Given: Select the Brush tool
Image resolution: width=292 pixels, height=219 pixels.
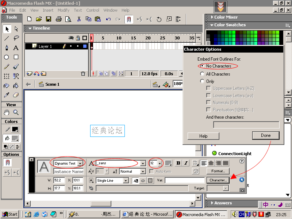Looking at the screenshot, I should pos(16,67).
